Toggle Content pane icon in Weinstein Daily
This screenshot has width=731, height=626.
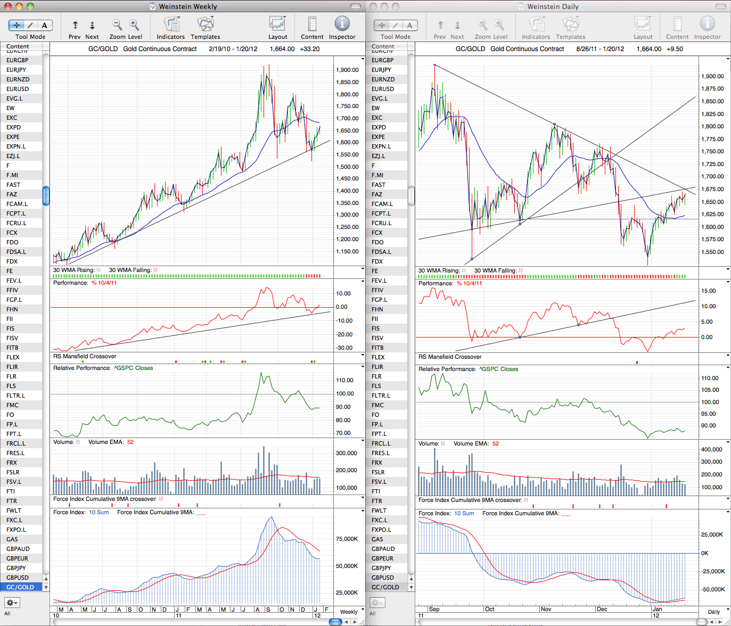677,24
